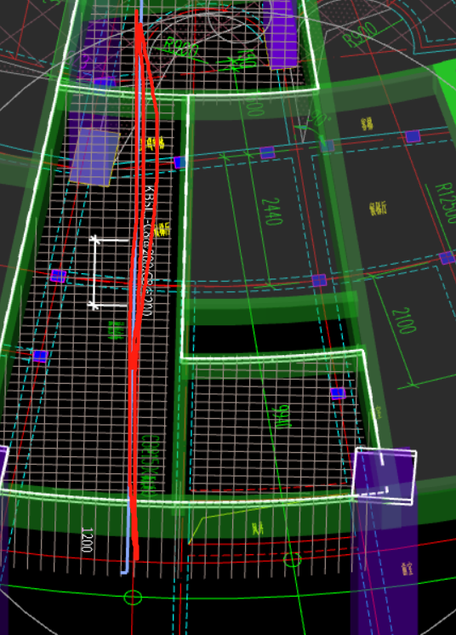Select the 9940 dimension text

282,416
